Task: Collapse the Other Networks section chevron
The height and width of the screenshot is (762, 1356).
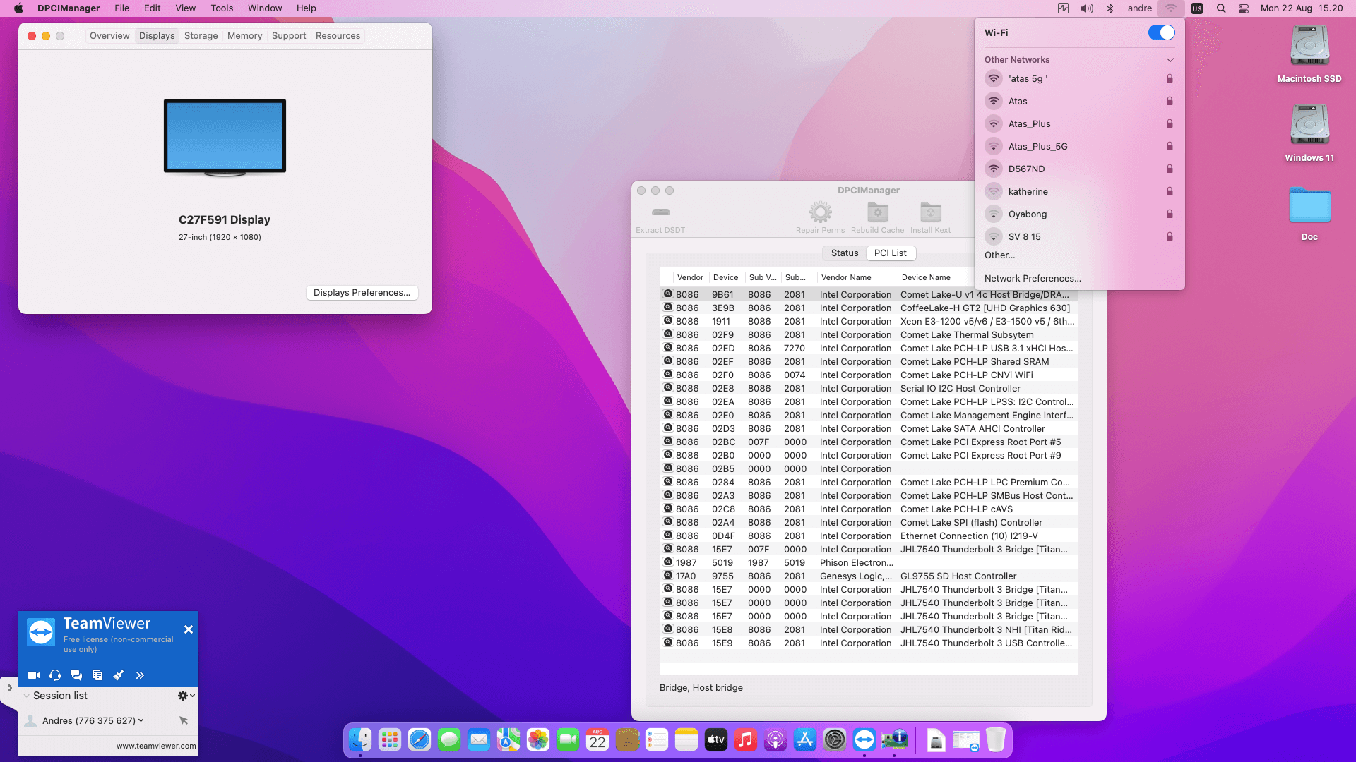Action: point(1170,60)
